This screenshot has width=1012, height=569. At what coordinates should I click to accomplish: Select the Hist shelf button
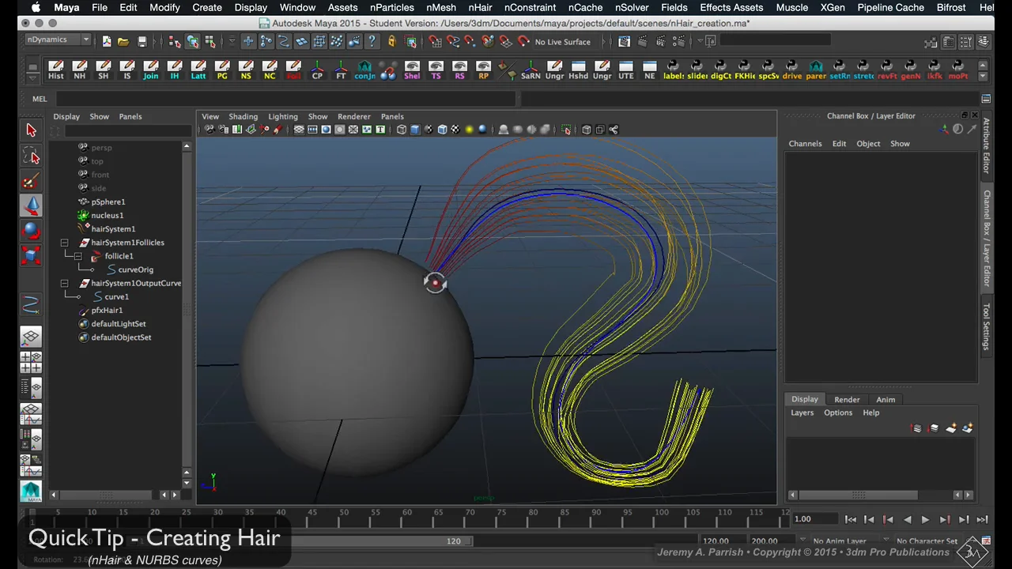point(55,70)
